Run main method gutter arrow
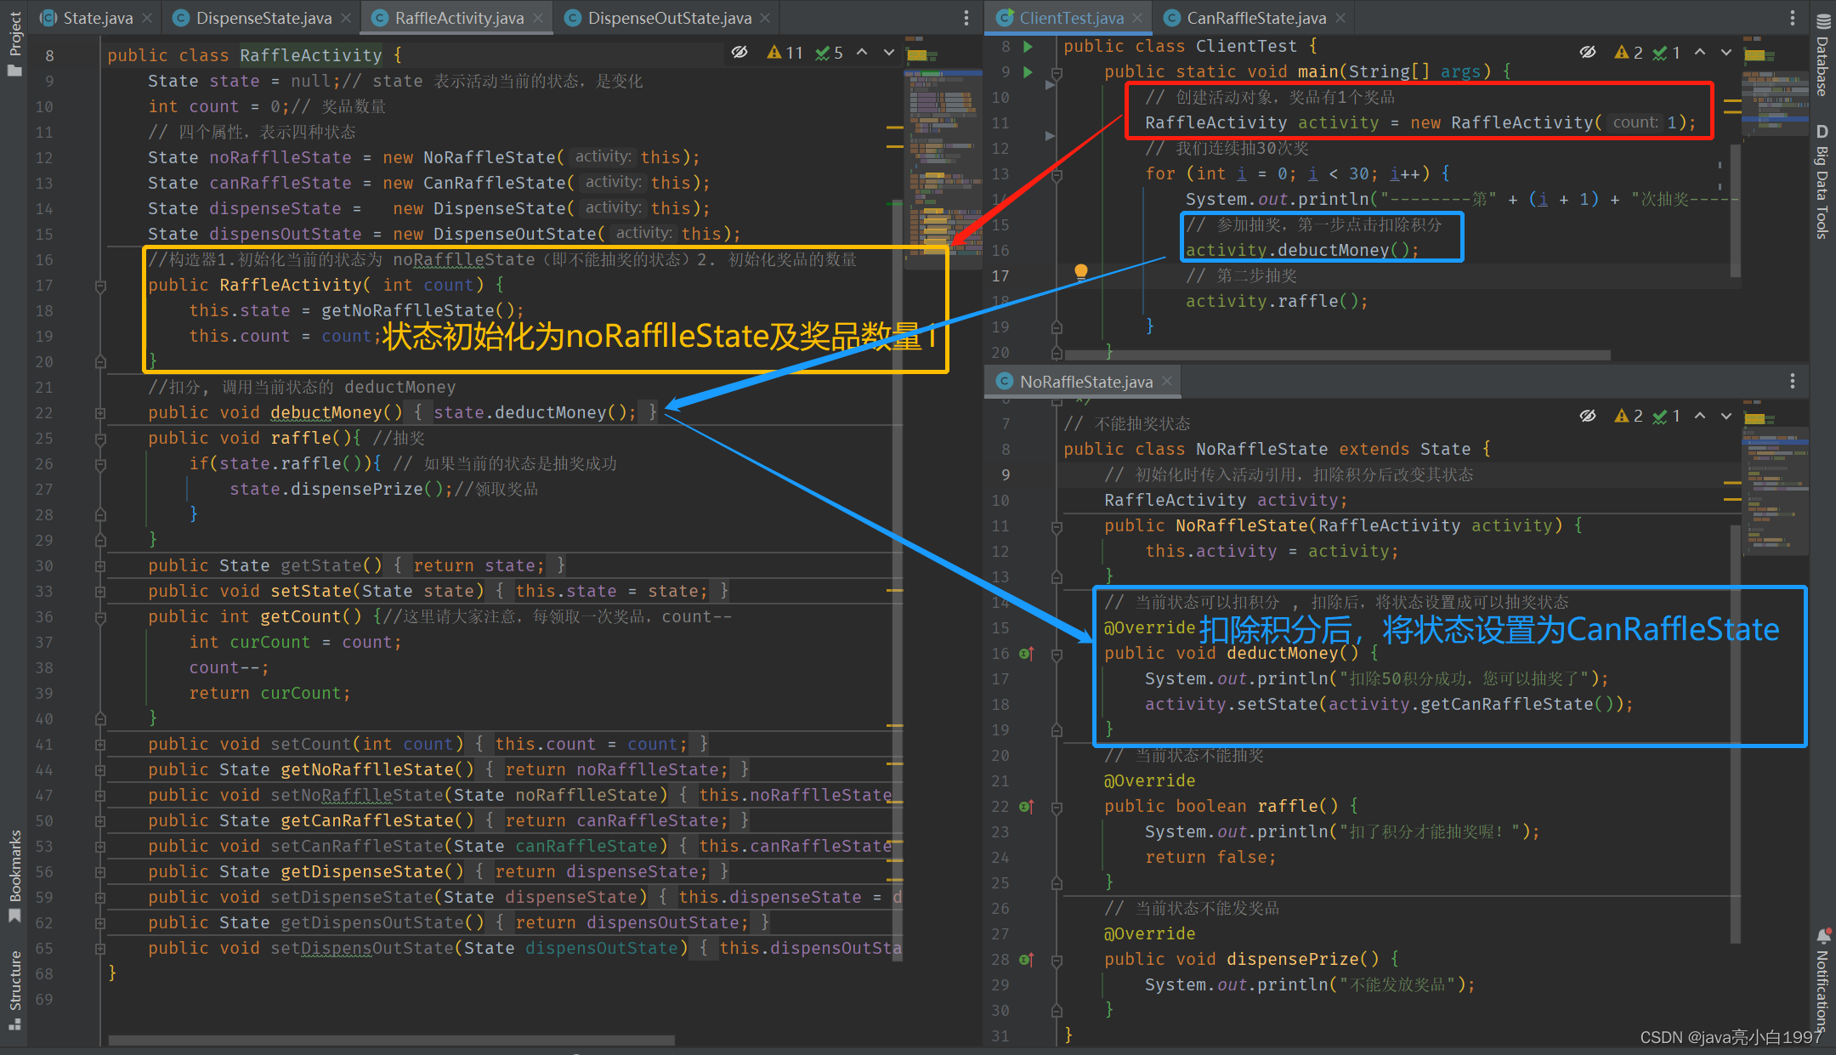The image size is (1836, 1055). [x=1028, y=71]
